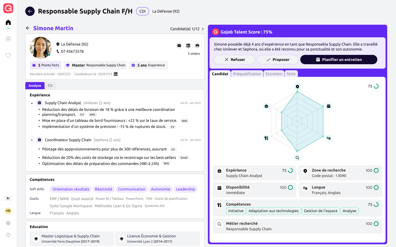Click the Leadership soft skill tag

pos(185,189)
